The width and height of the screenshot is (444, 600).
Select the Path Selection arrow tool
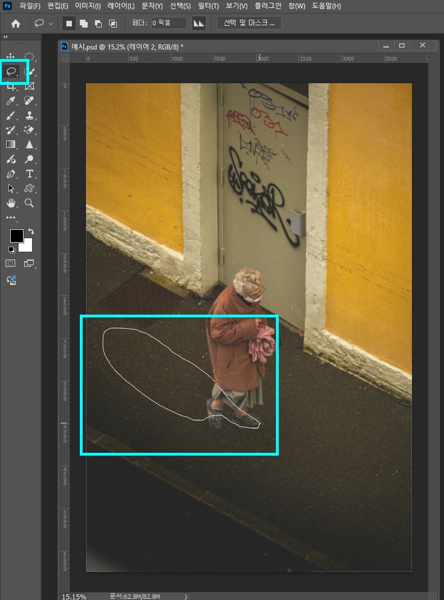(x=11, y=188)
